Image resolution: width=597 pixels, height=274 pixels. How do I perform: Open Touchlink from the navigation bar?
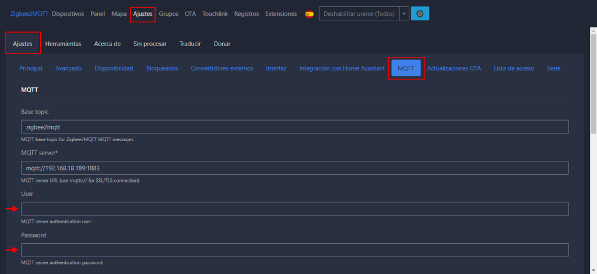(216, 13)
